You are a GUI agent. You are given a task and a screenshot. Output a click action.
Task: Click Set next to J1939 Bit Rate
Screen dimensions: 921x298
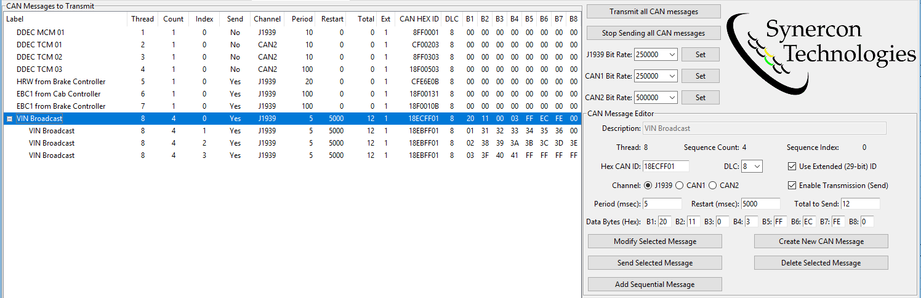(700, 55)
